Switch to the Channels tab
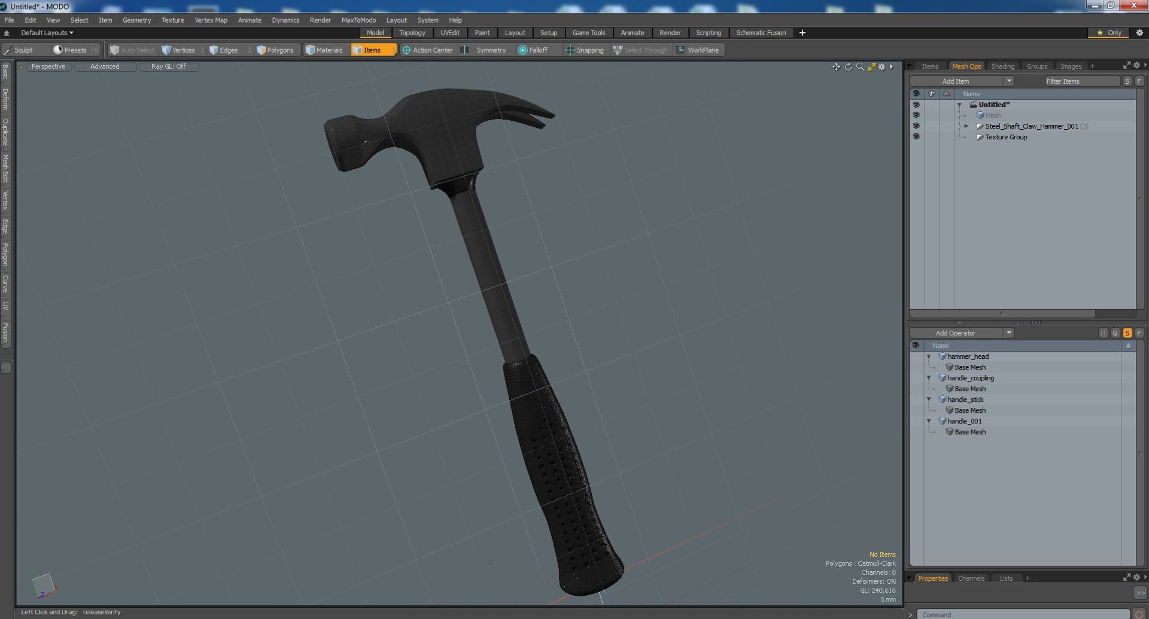 [x=971, y=578]
